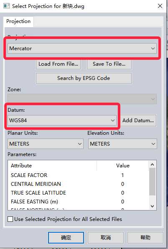The width and height of the screenshot is (168, 249).
Task: Switch to the Projection tab
Action: [x=18, y=21]
